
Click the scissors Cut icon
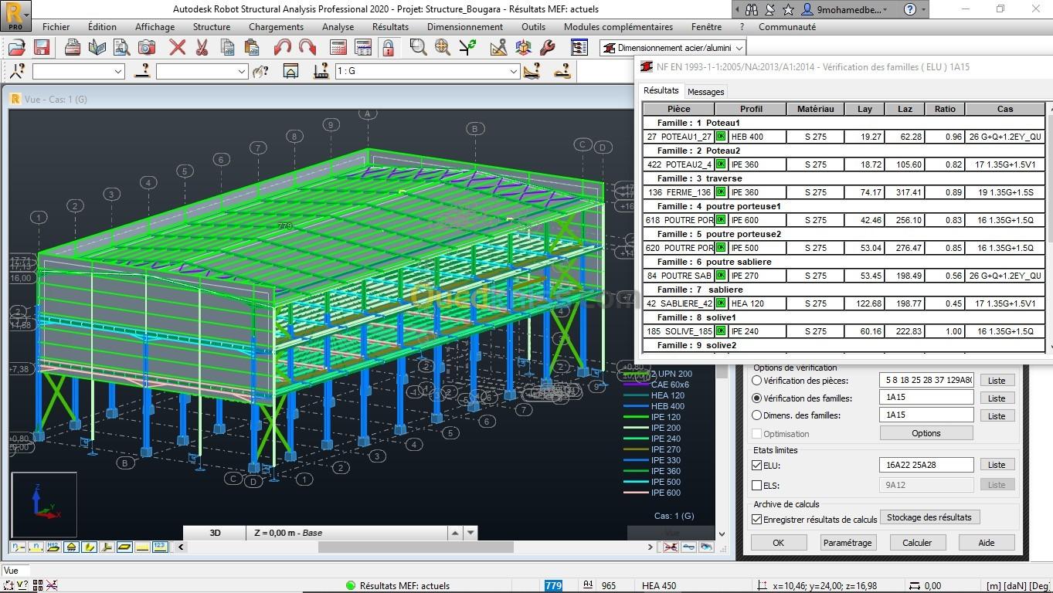pyautogui.click(x=202, y=47)
